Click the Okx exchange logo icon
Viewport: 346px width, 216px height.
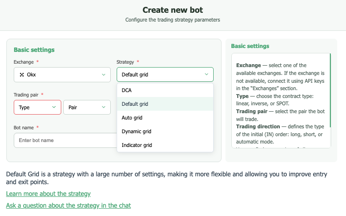pyautogui.click(x=22, y=75)
